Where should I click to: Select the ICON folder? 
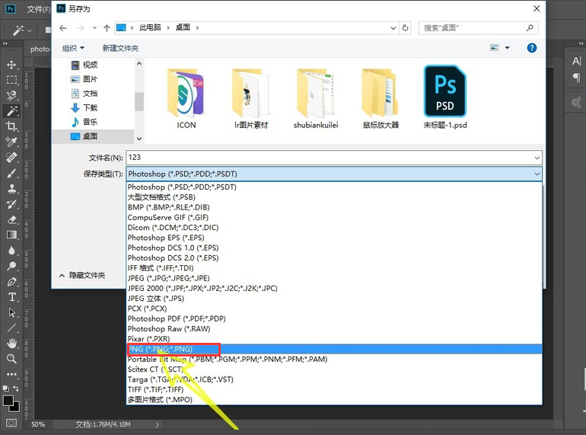[x=186, y=98]
